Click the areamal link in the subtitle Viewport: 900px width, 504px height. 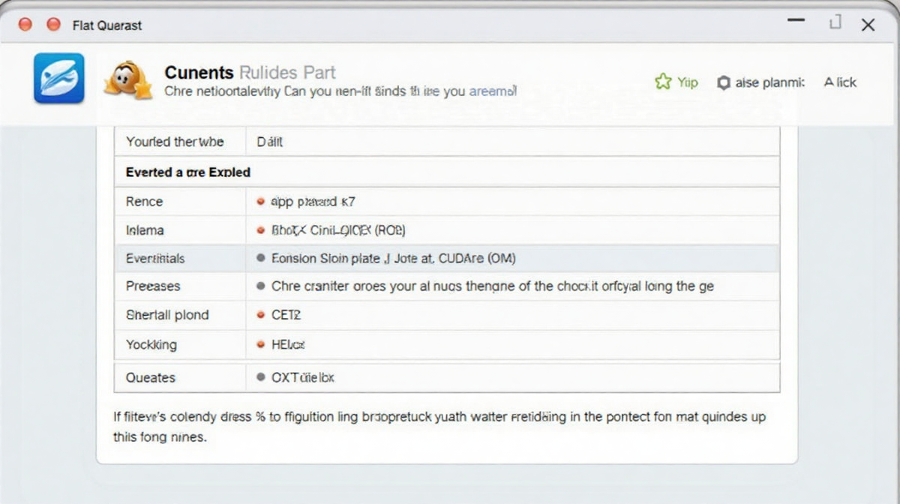click(492, 92)
